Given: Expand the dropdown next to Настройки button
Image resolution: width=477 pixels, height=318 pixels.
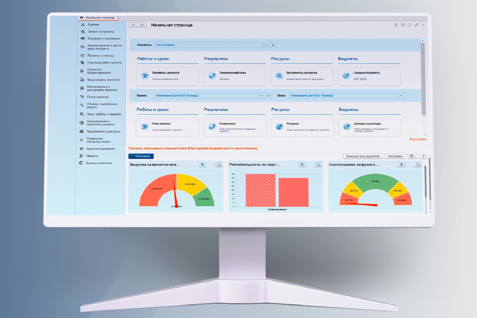Looking at the screenshot, I should tap(412, 156).
